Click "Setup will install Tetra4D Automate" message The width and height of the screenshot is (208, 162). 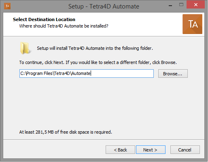tap(71, 48)
